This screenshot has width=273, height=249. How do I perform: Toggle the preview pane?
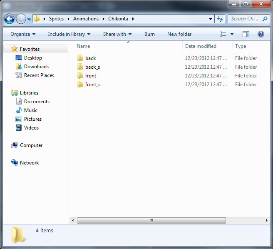pos(246,34)
